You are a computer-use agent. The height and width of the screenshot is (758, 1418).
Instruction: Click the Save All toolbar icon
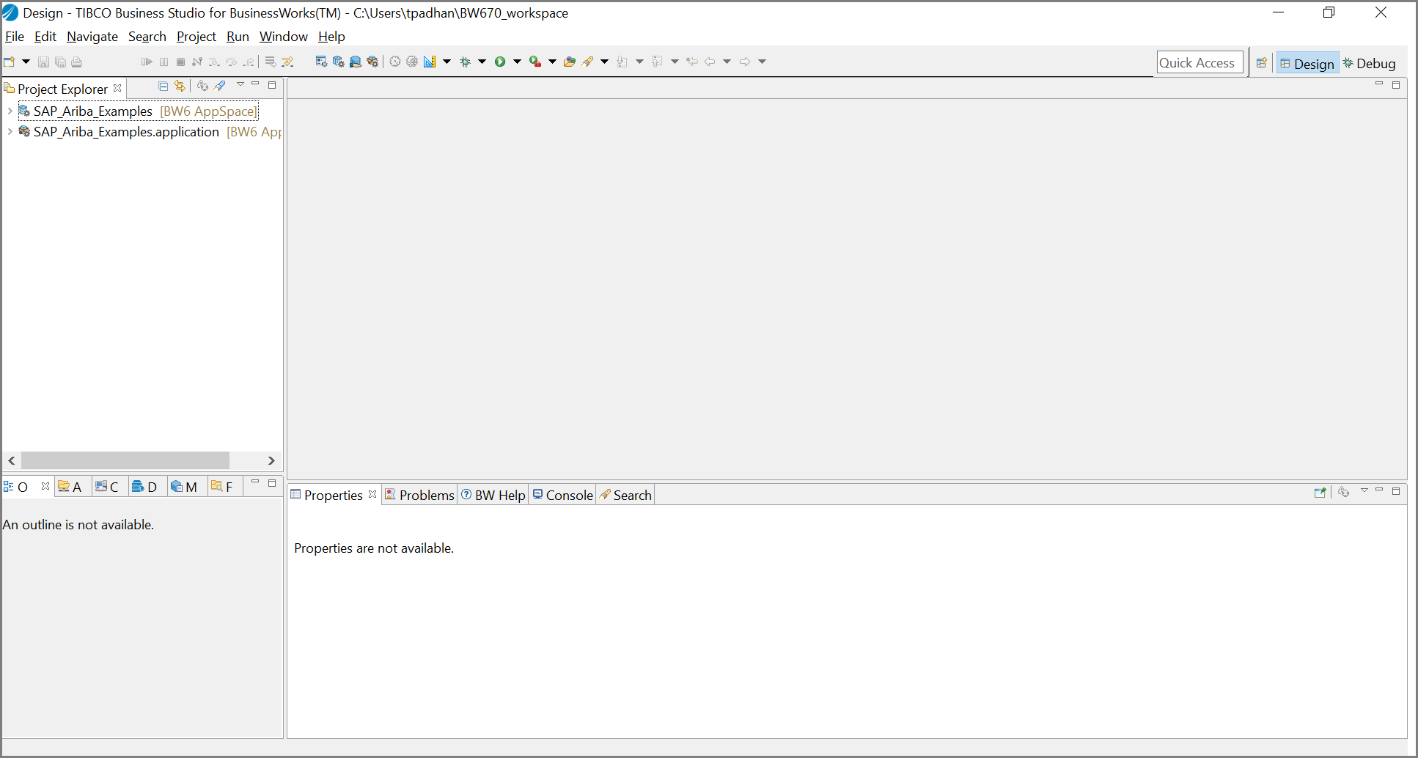pos(60,62)
